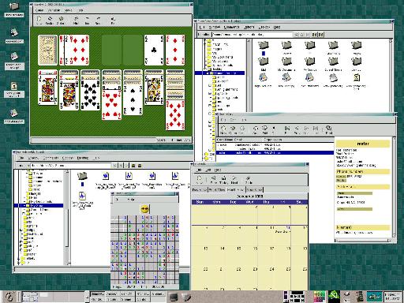Click the yellow smiley face in the minesweeper game

[144, 209]
